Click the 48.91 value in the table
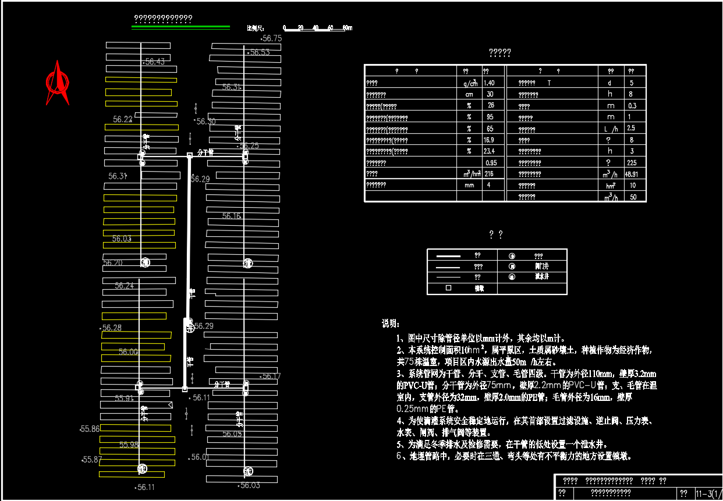 click(x=631, y=174)
